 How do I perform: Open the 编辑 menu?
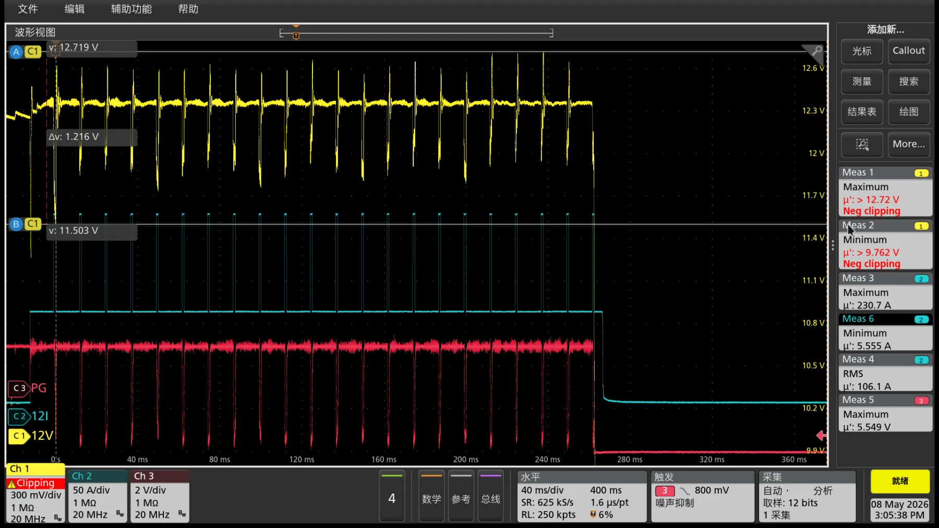pyautogui.click(x=75, y=9)
